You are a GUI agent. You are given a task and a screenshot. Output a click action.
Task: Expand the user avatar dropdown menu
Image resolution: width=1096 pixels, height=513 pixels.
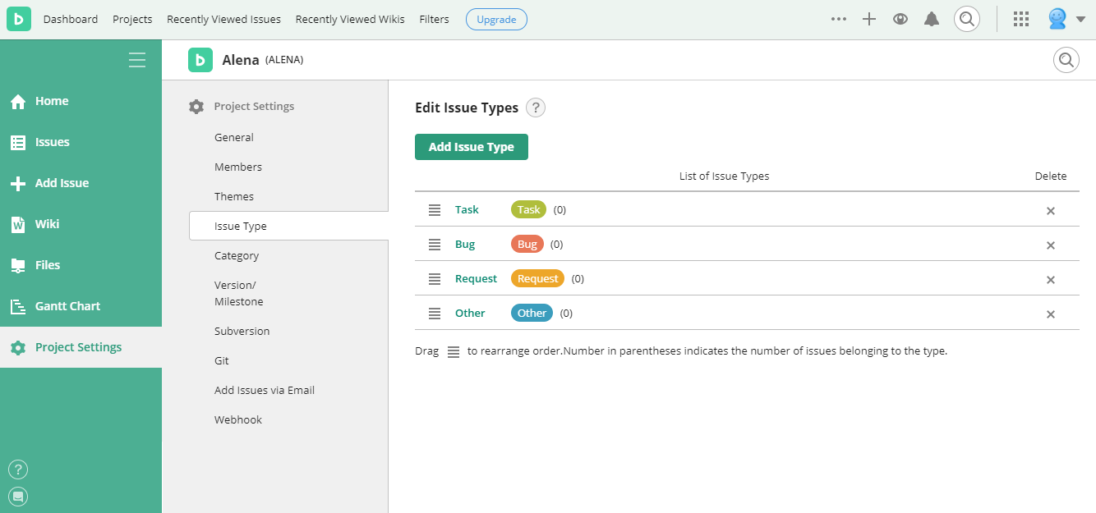[x=1066, y=19]
